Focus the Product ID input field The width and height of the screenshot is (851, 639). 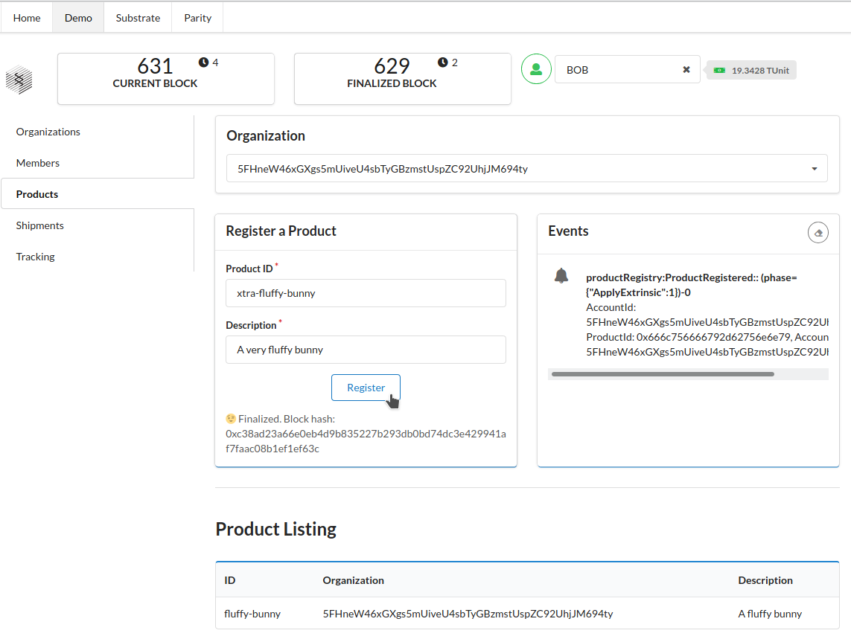coord(366,293)
